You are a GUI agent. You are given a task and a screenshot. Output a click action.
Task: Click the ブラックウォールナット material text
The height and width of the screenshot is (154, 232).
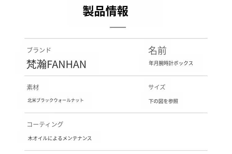(x=60, y=100)
